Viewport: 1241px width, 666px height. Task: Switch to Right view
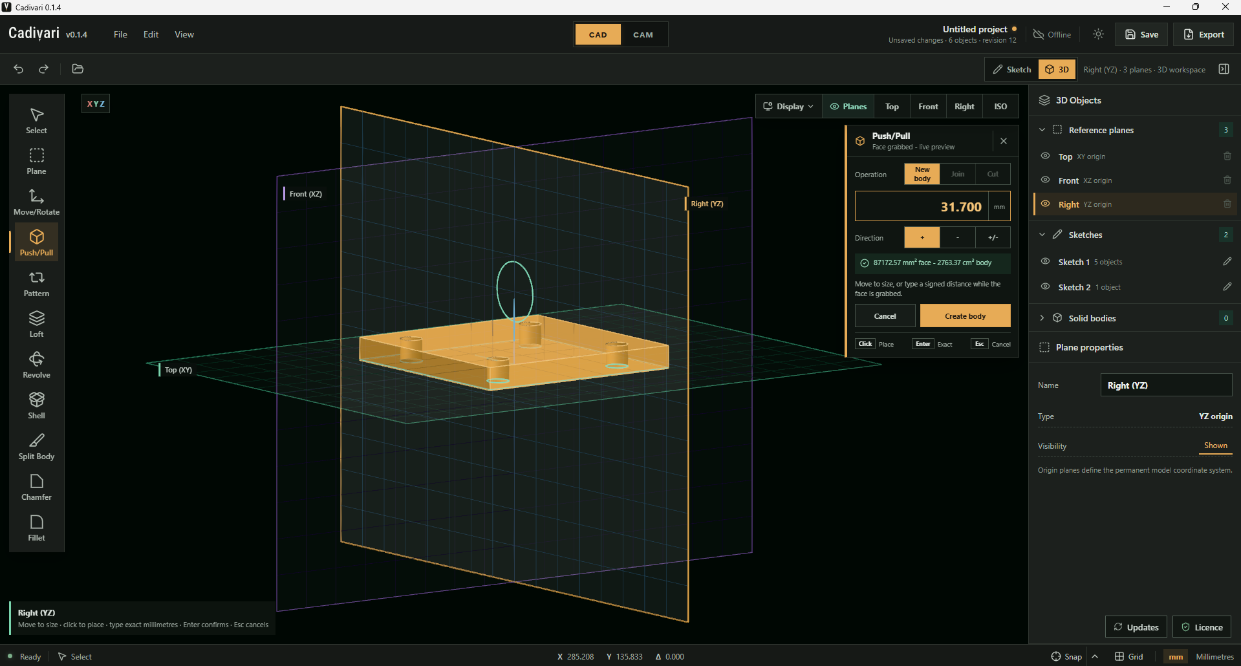click(x=964, y=107)
